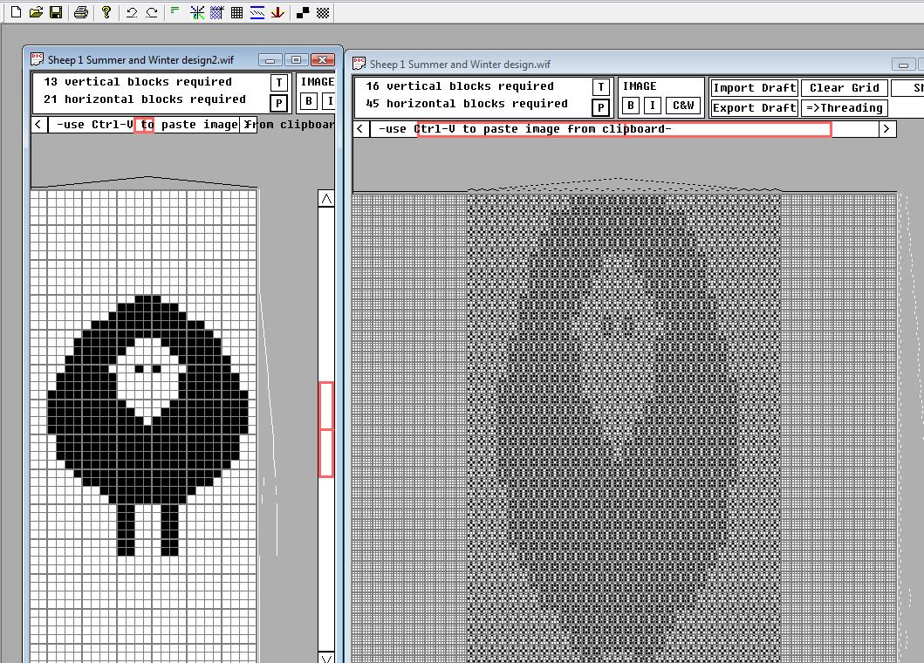Redo the last action
924x663 pixels.
tap(152, 12)
